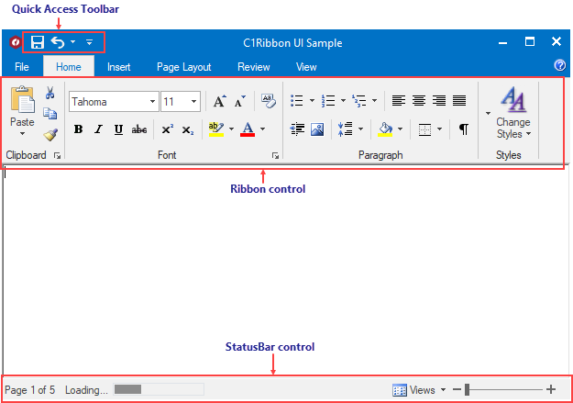Click the zoom out minus button
Viewport: 573px width, 403px height.
coord(457,389)
